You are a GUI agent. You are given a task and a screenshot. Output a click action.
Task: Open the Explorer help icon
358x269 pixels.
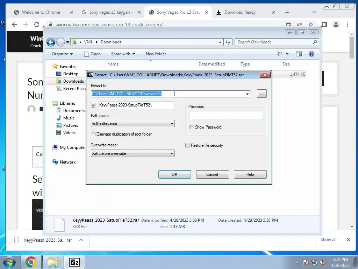(x=311, y=54)
